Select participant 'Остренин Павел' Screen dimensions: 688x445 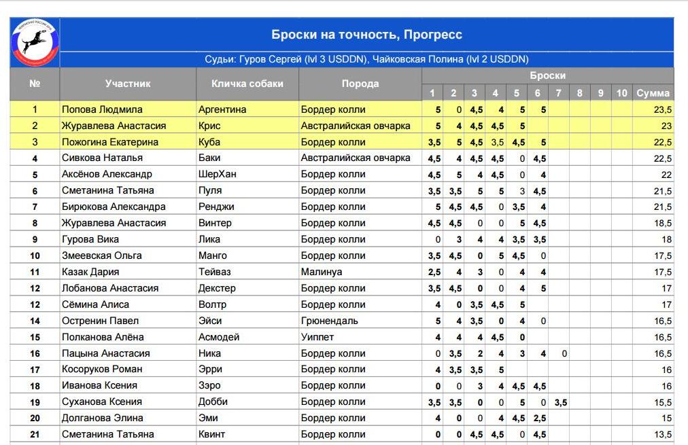100,321
